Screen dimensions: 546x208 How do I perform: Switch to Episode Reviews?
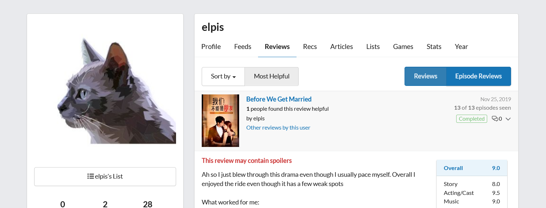click(x=479, y=76)
